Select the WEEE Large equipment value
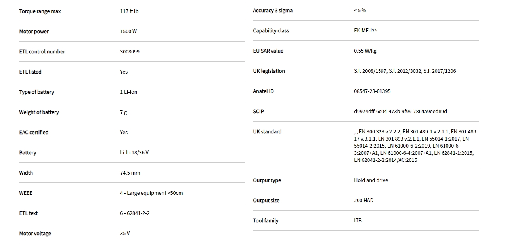 (151, 193)
